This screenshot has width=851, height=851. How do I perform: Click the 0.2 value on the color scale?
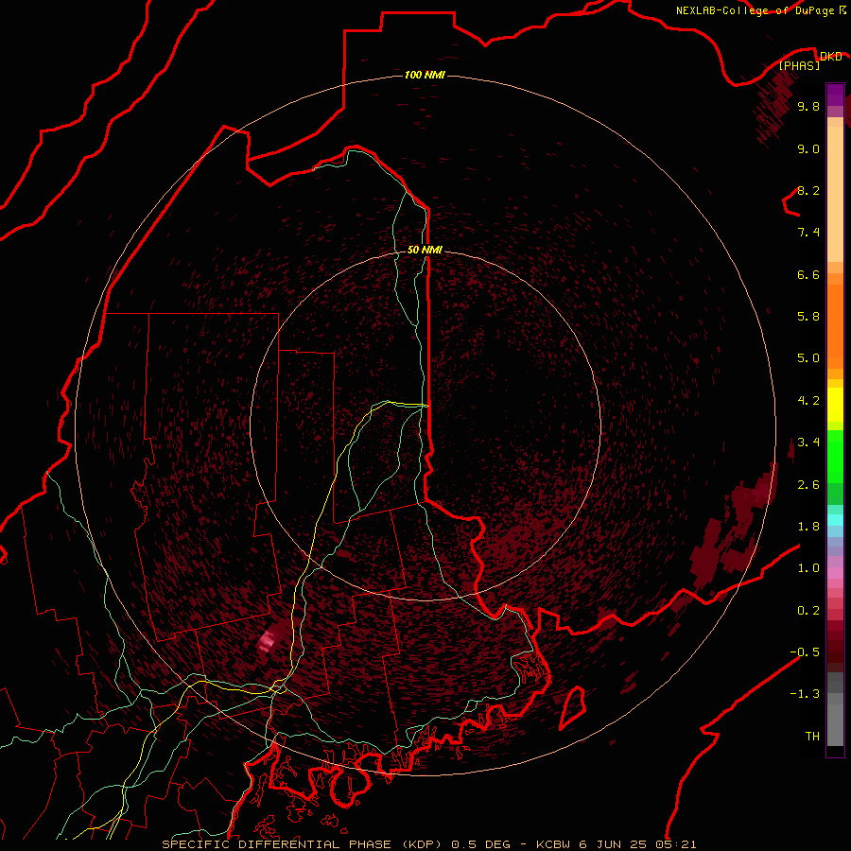pos(808,611)
